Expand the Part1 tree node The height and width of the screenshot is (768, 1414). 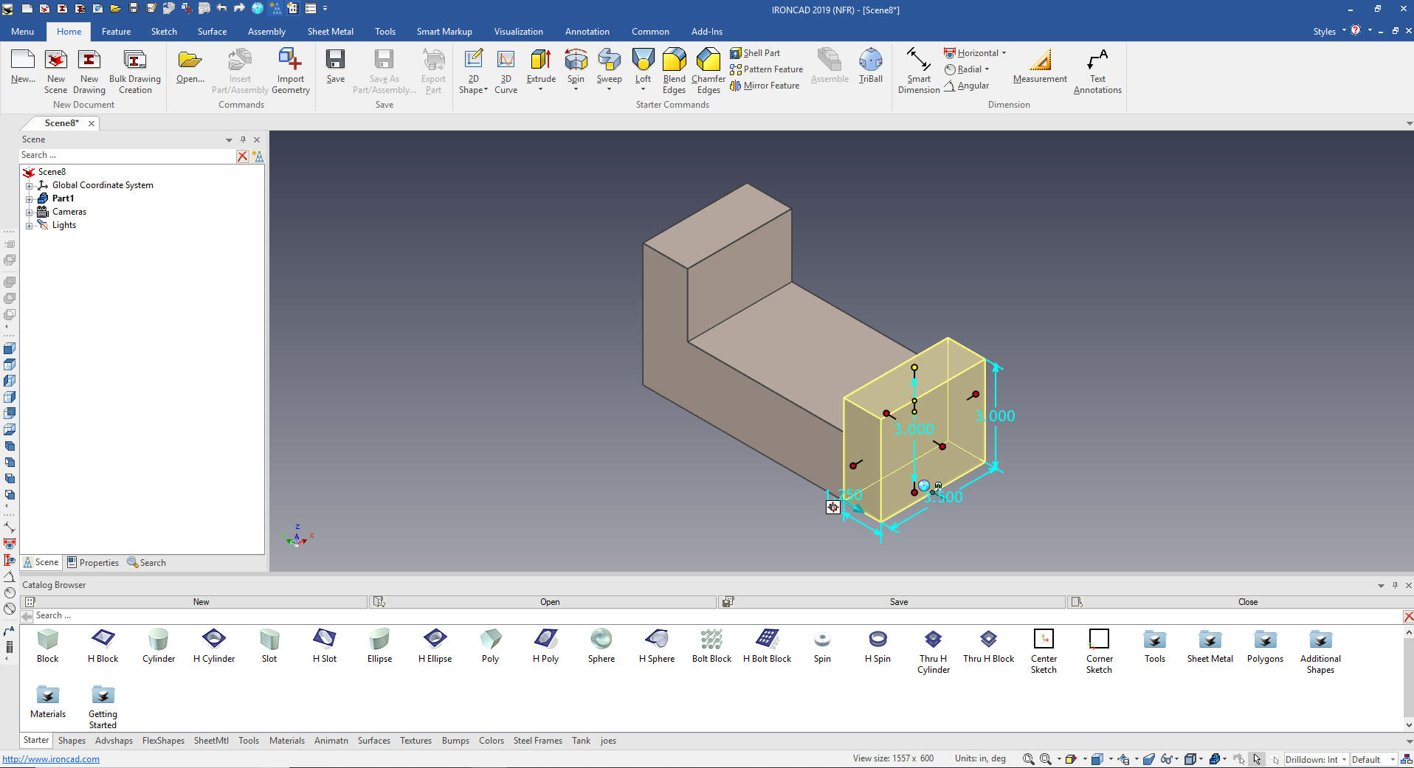(x=29, y=199)
